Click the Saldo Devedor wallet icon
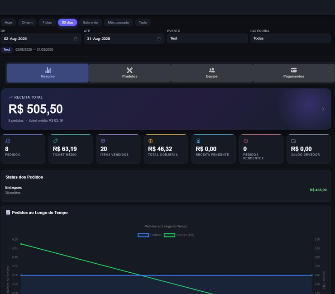Screen dimensions: 335x294 tap(293, 141)
